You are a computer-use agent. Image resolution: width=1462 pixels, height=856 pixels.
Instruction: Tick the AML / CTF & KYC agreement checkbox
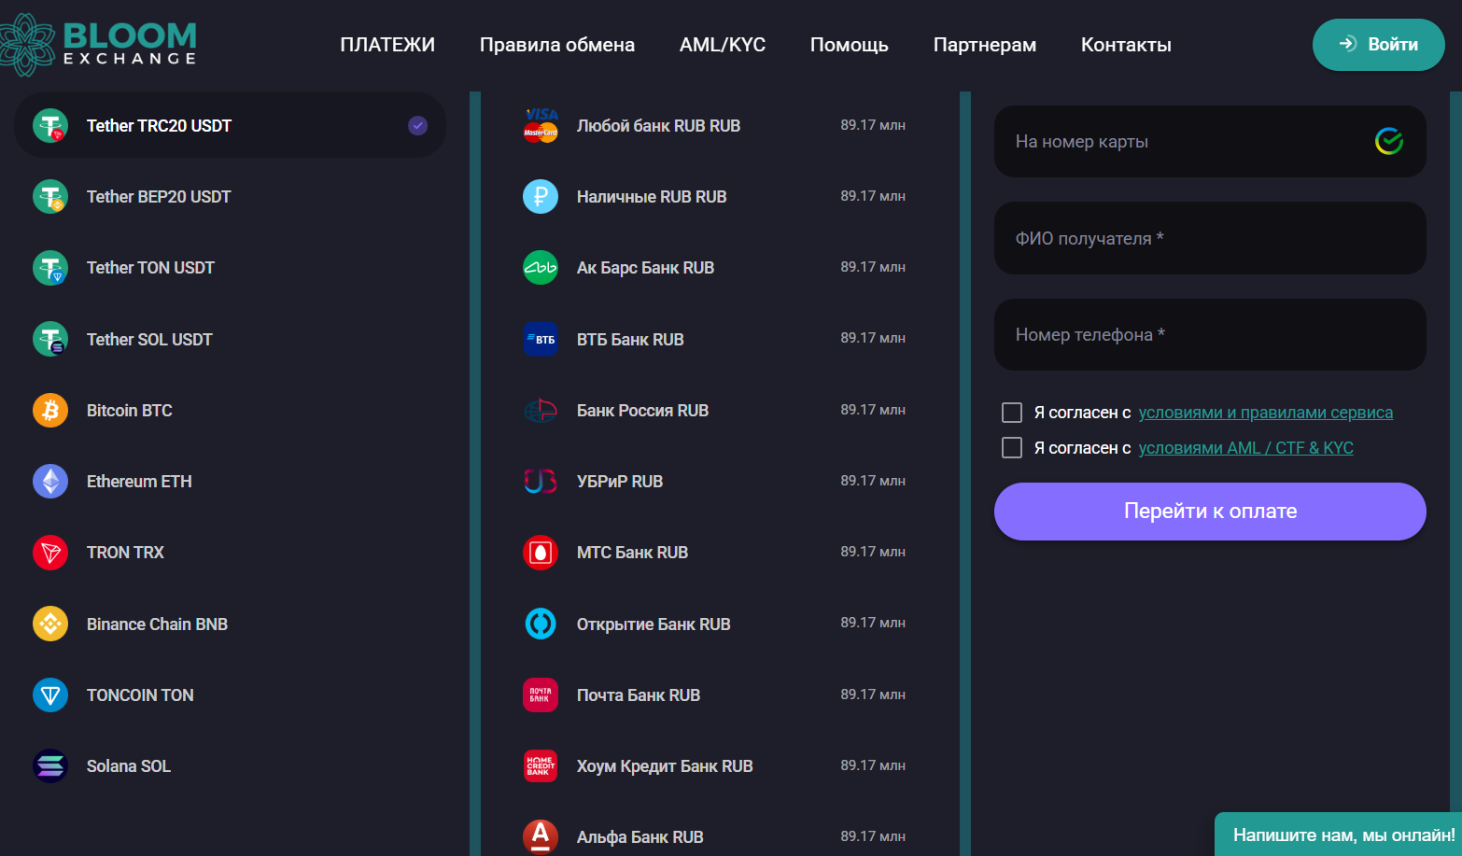pos(1012,448)
